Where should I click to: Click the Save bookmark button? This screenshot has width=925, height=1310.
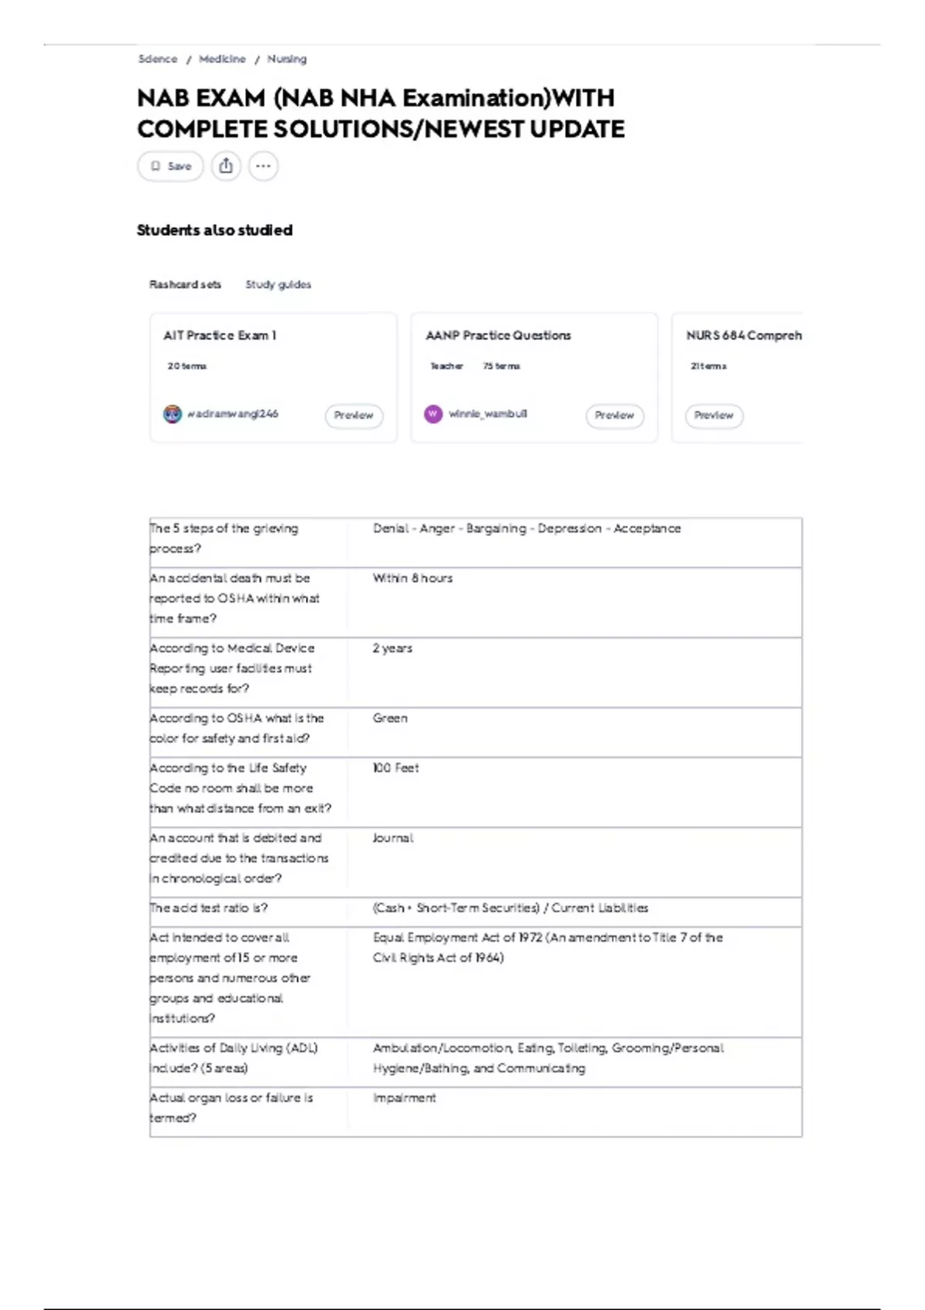[x=170, y=166]
